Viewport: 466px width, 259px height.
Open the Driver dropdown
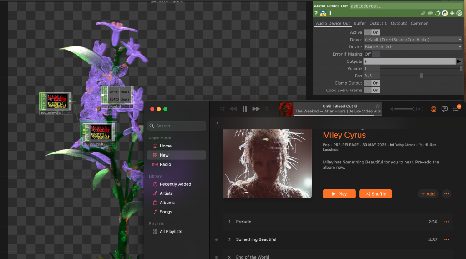click(x=413, y=40)
